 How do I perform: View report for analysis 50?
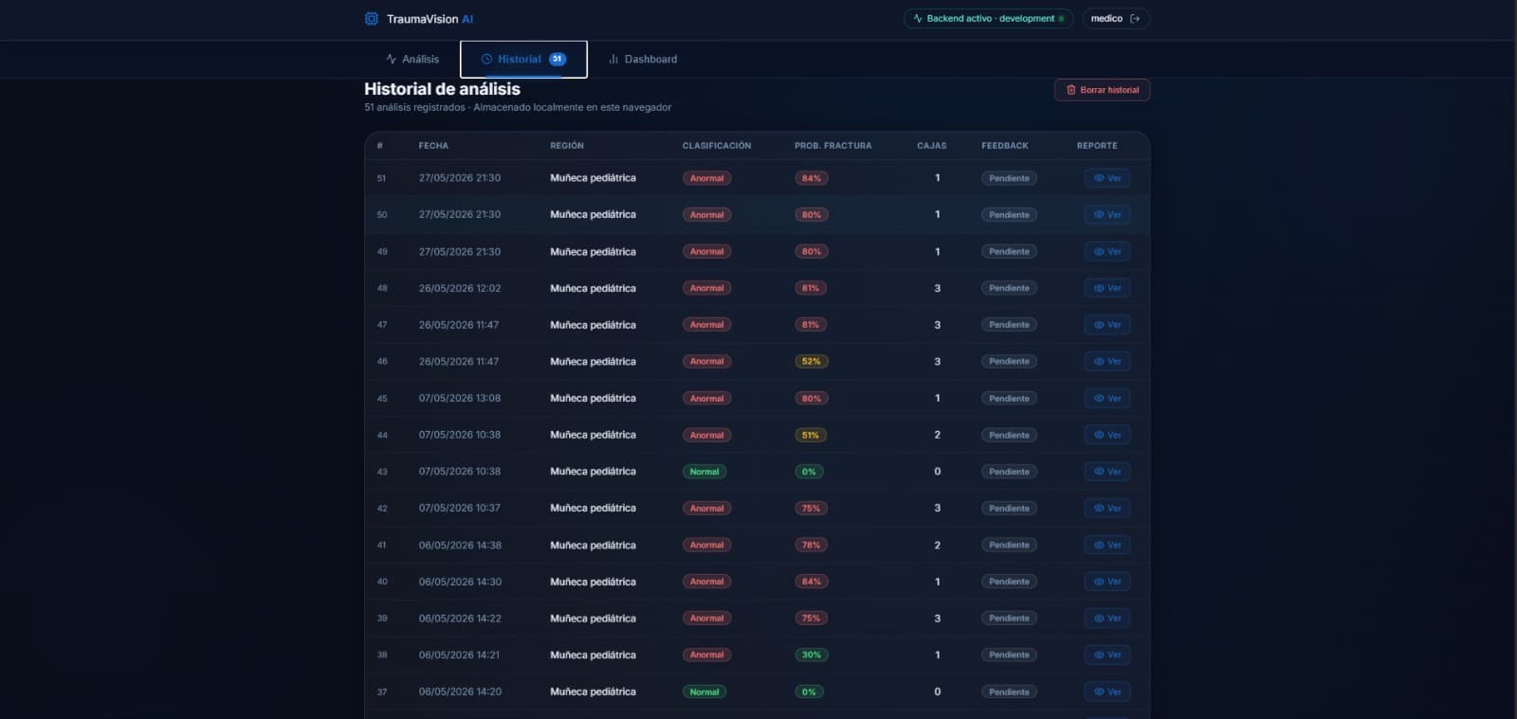(1107, 215)
